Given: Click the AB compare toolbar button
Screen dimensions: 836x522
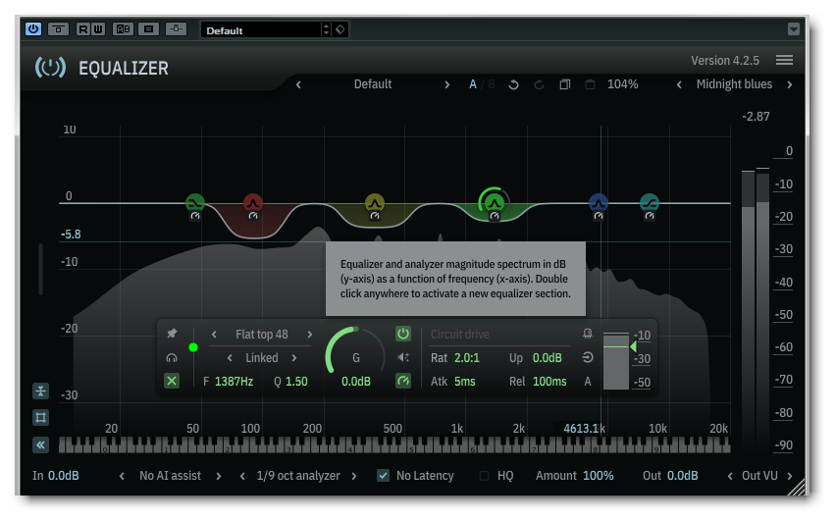Looking at the screenshot, I should point(124,29).
